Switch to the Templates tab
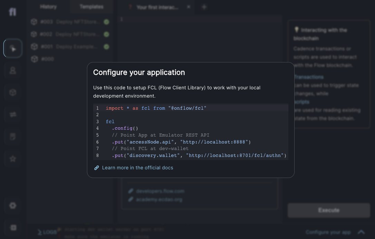The width and height of the screenshot is (375, 239). 92,7
